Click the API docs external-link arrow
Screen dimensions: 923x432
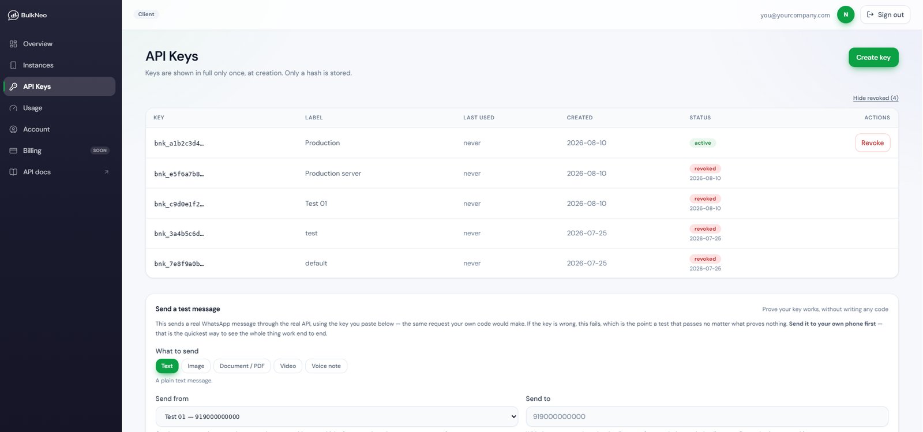coord(106,172)
